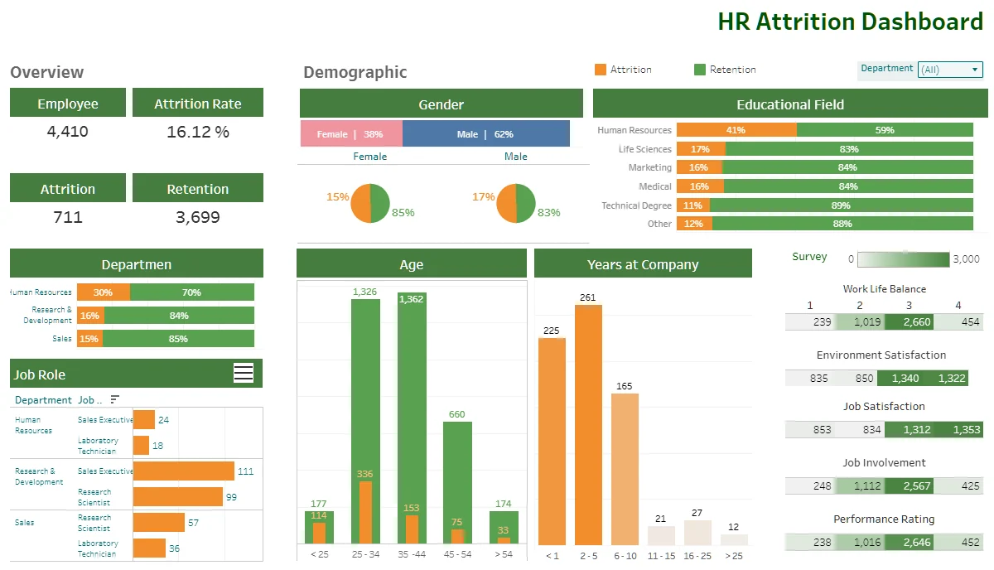Click the Years at Company section header
Image resolution: width=994 pixels, height=570 pixels.
(x=643, y=264)
